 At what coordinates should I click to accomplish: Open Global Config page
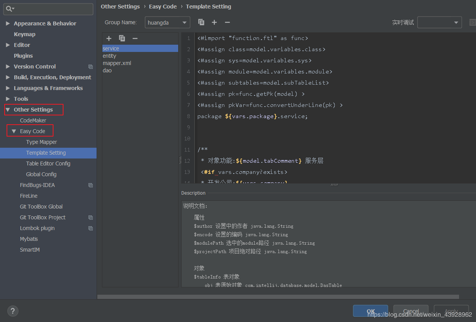pos(41,174)
